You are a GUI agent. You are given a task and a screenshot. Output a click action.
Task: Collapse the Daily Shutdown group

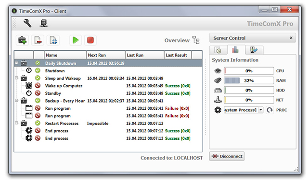click(17, 63)
